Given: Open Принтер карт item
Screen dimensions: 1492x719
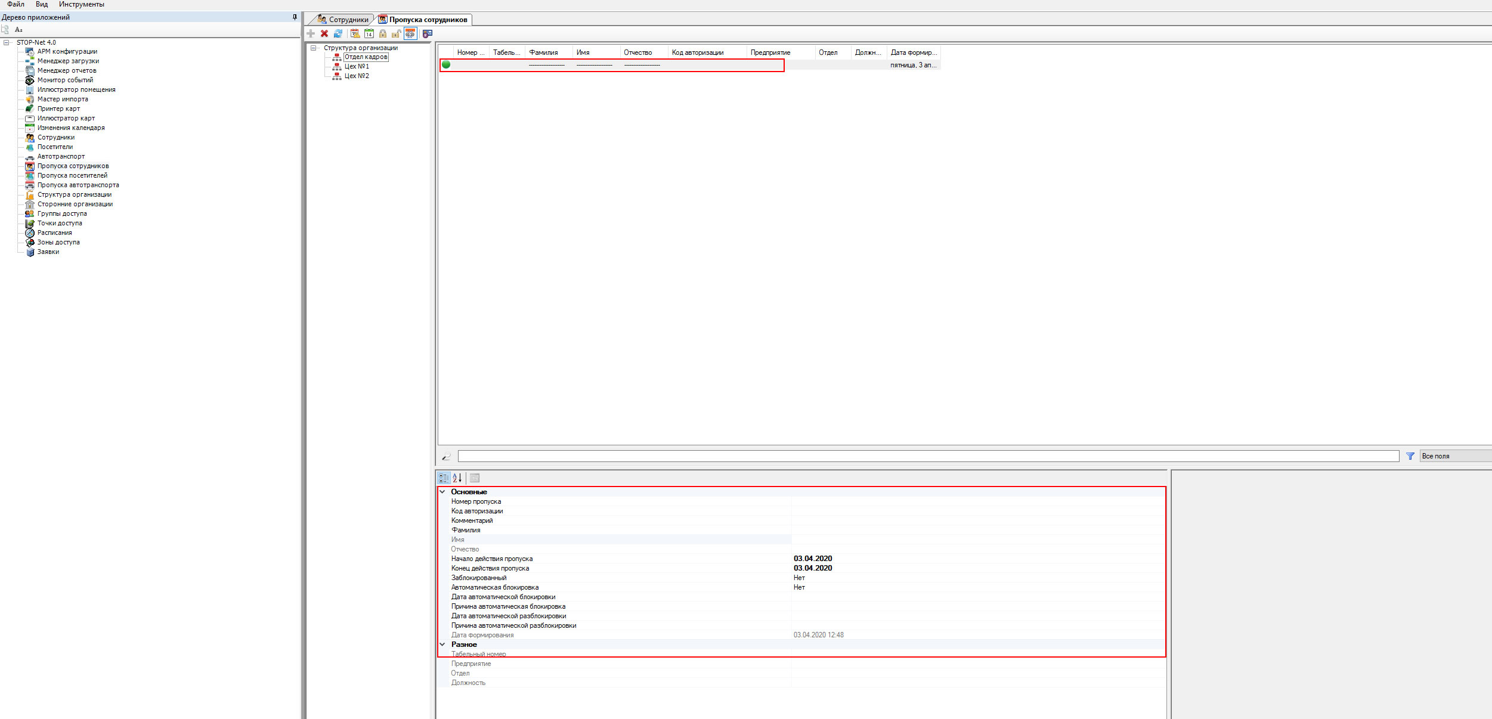Looking at the screenshot, I should (x=58, y=109).
